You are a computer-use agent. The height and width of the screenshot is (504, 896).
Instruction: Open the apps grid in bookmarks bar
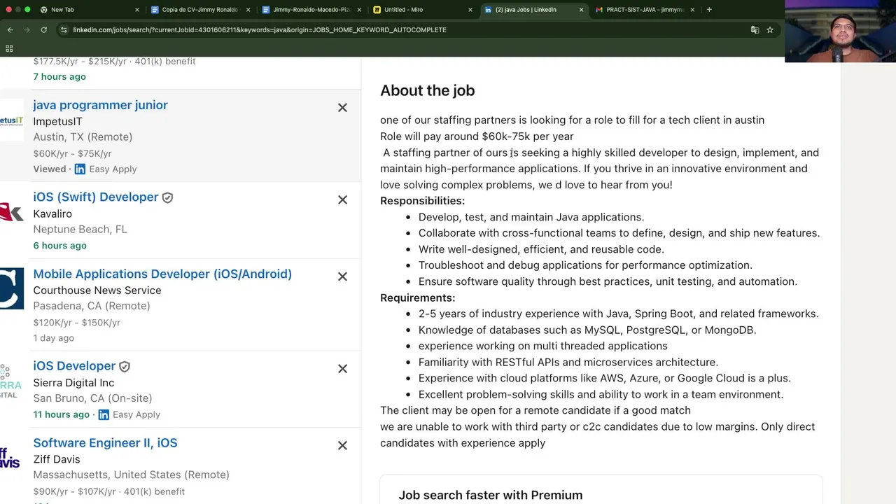(9, 48)
